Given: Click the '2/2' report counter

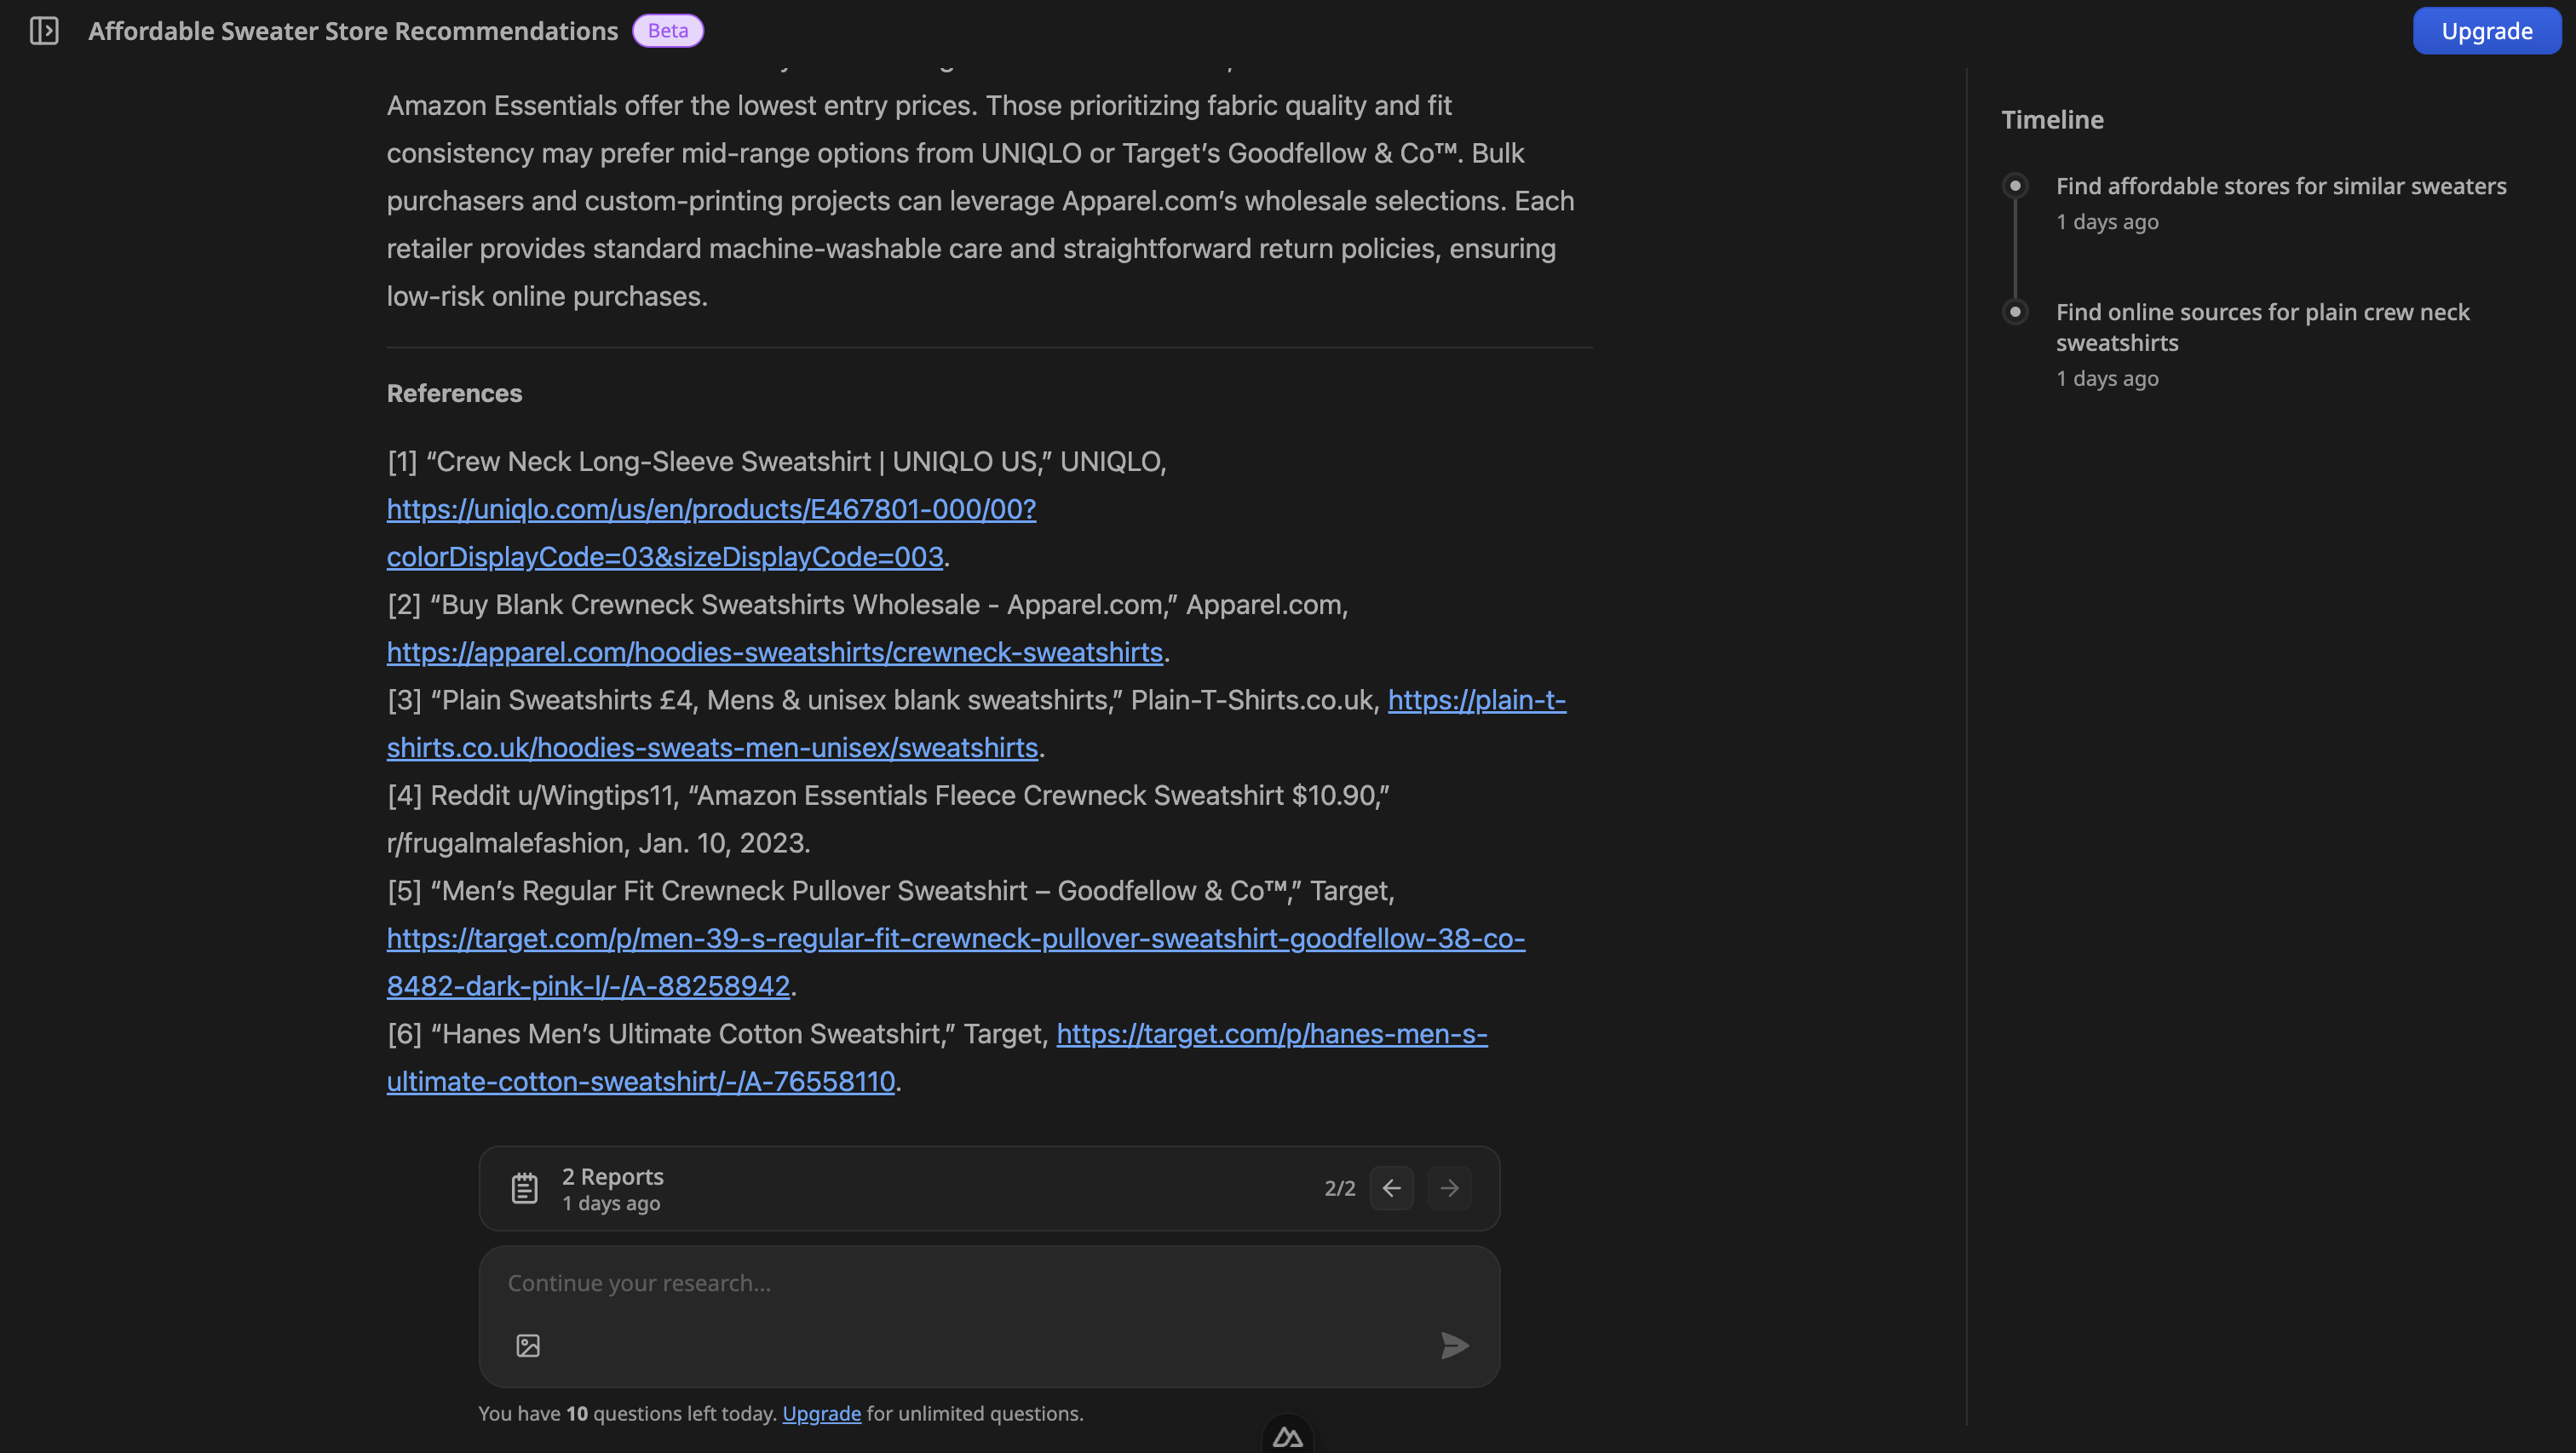Looking at the screenshot, I should 1340,1188.
